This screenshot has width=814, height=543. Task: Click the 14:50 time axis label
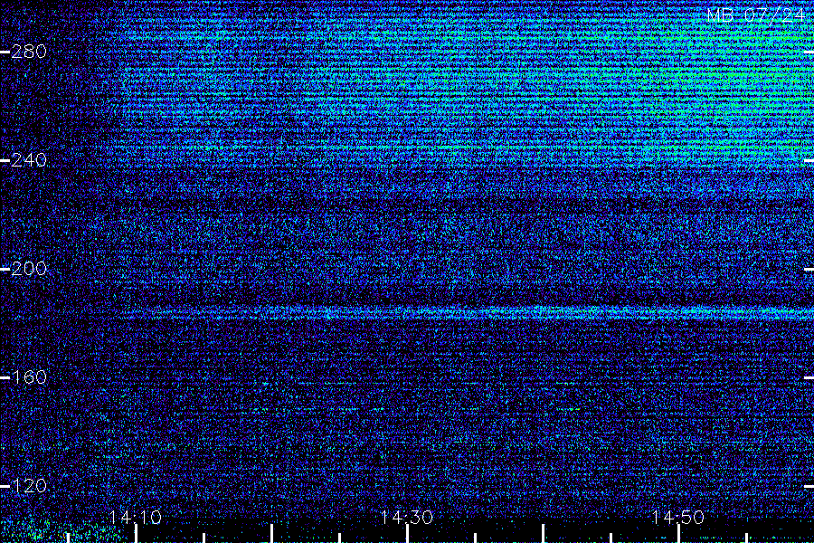tap(678, 517)
